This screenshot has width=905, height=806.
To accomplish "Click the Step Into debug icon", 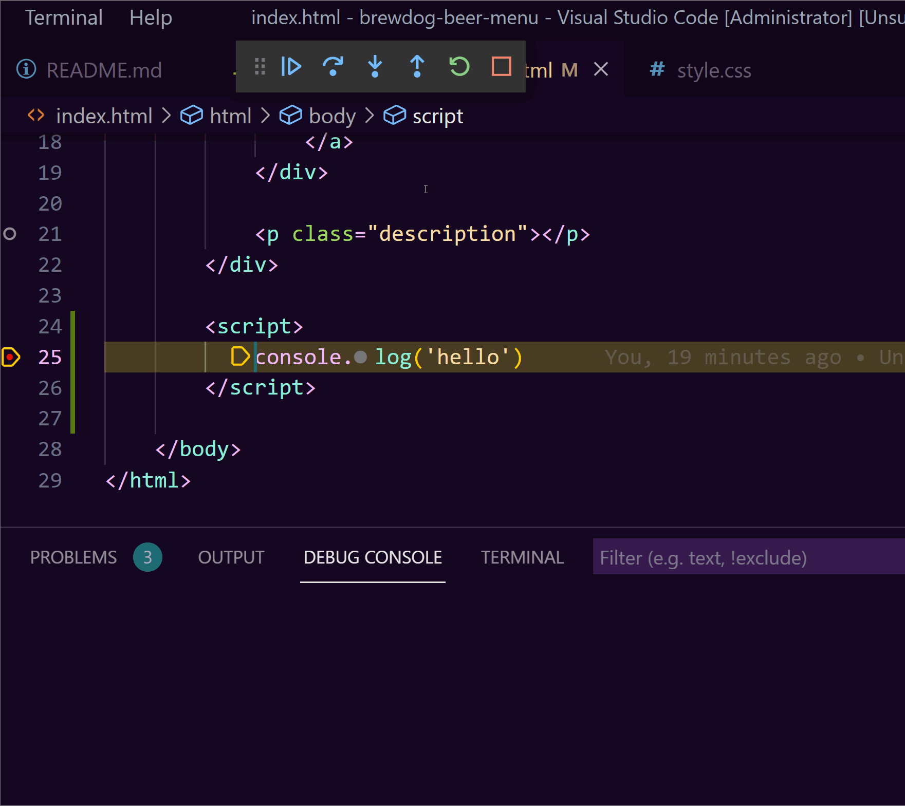I will tap(375, 67).
